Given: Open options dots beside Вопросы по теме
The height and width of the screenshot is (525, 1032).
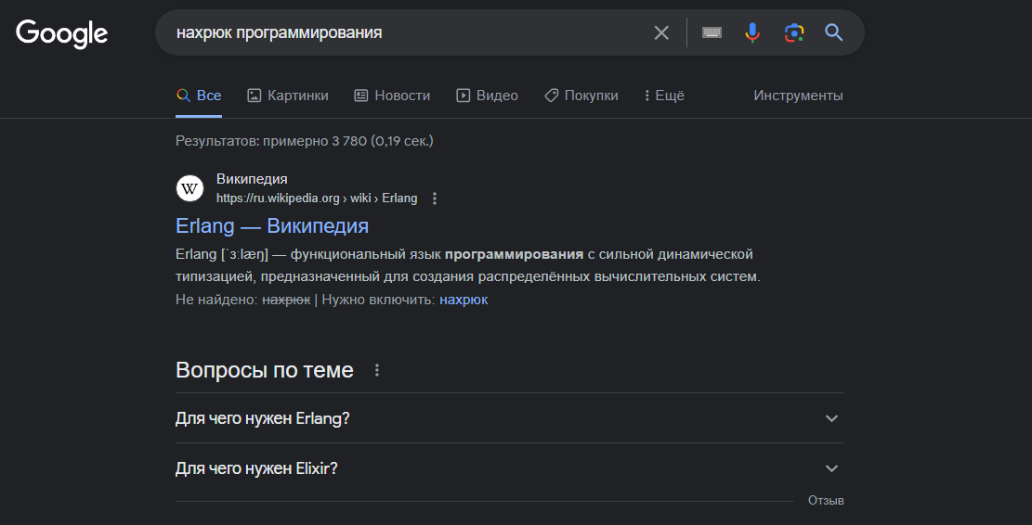Looking at the screenshot, I should (x=377, y=370).
